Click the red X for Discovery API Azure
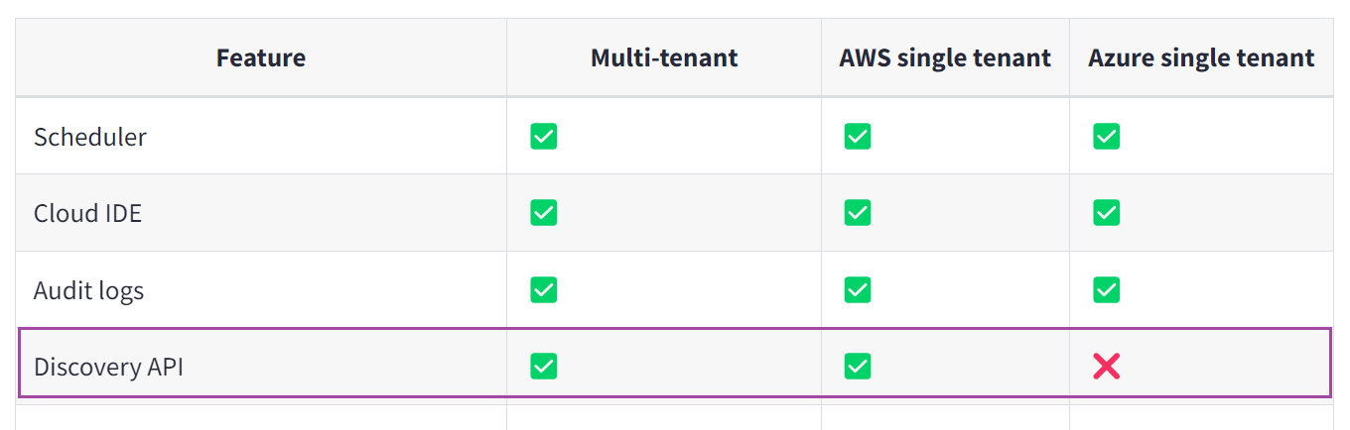Viewport: 1350px width, 430px height. point(1106,368)
